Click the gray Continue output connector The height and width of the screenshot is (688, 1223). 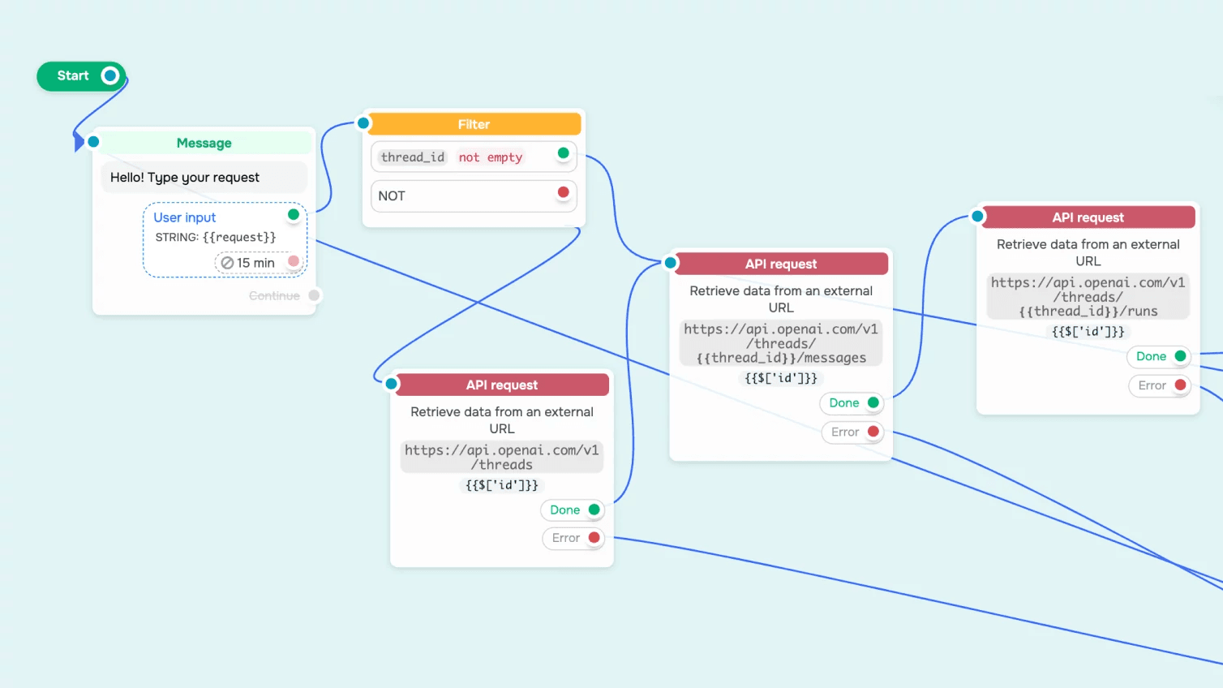[x=314, y=295]
